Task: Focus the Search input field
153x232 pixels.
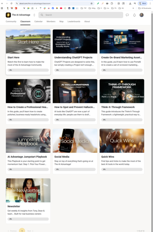Action: coord(81,15)
